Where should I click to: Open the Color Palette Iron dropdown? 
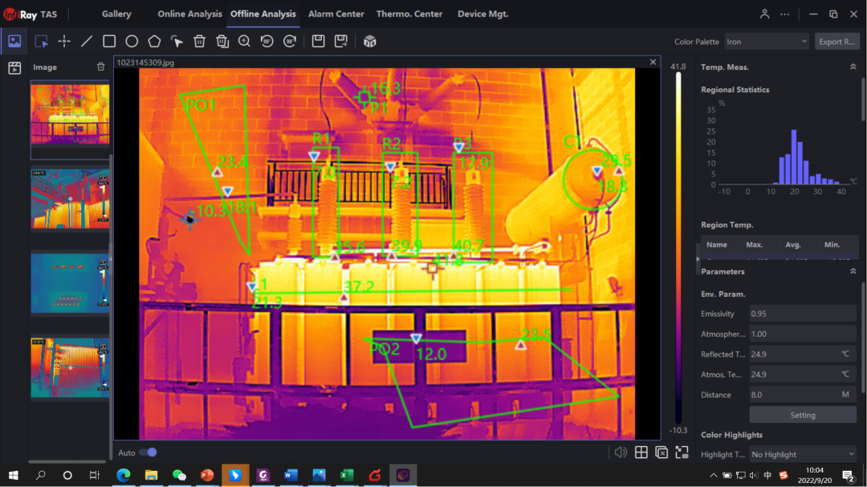click(766, 42)
